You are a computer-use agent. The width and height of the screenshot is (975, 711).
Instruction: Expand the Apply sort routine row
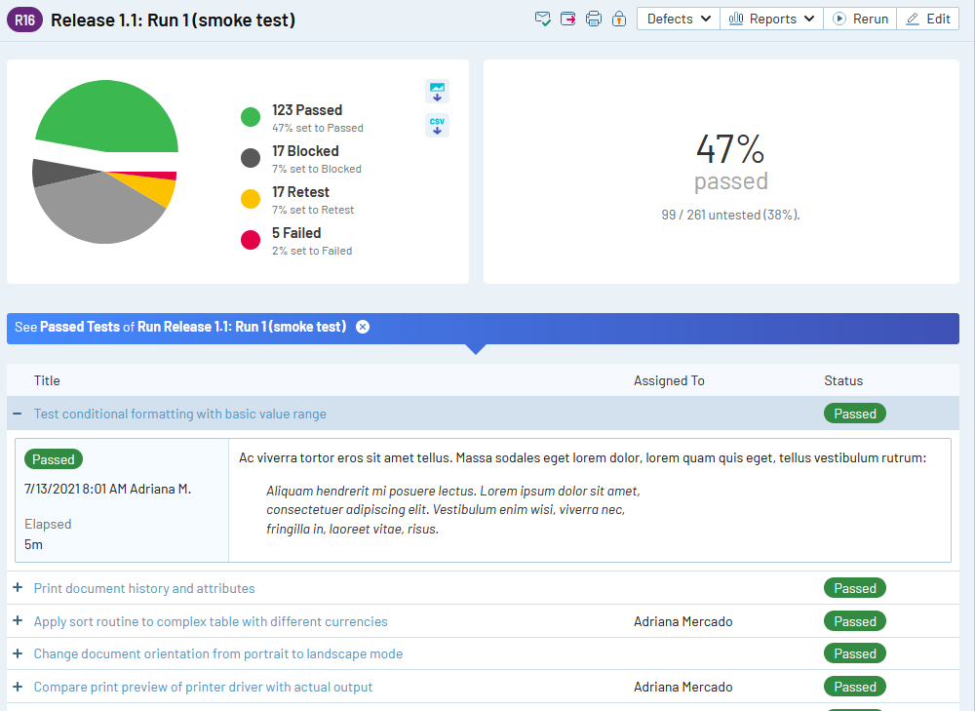pyautogui.click(x=18, y=621)
